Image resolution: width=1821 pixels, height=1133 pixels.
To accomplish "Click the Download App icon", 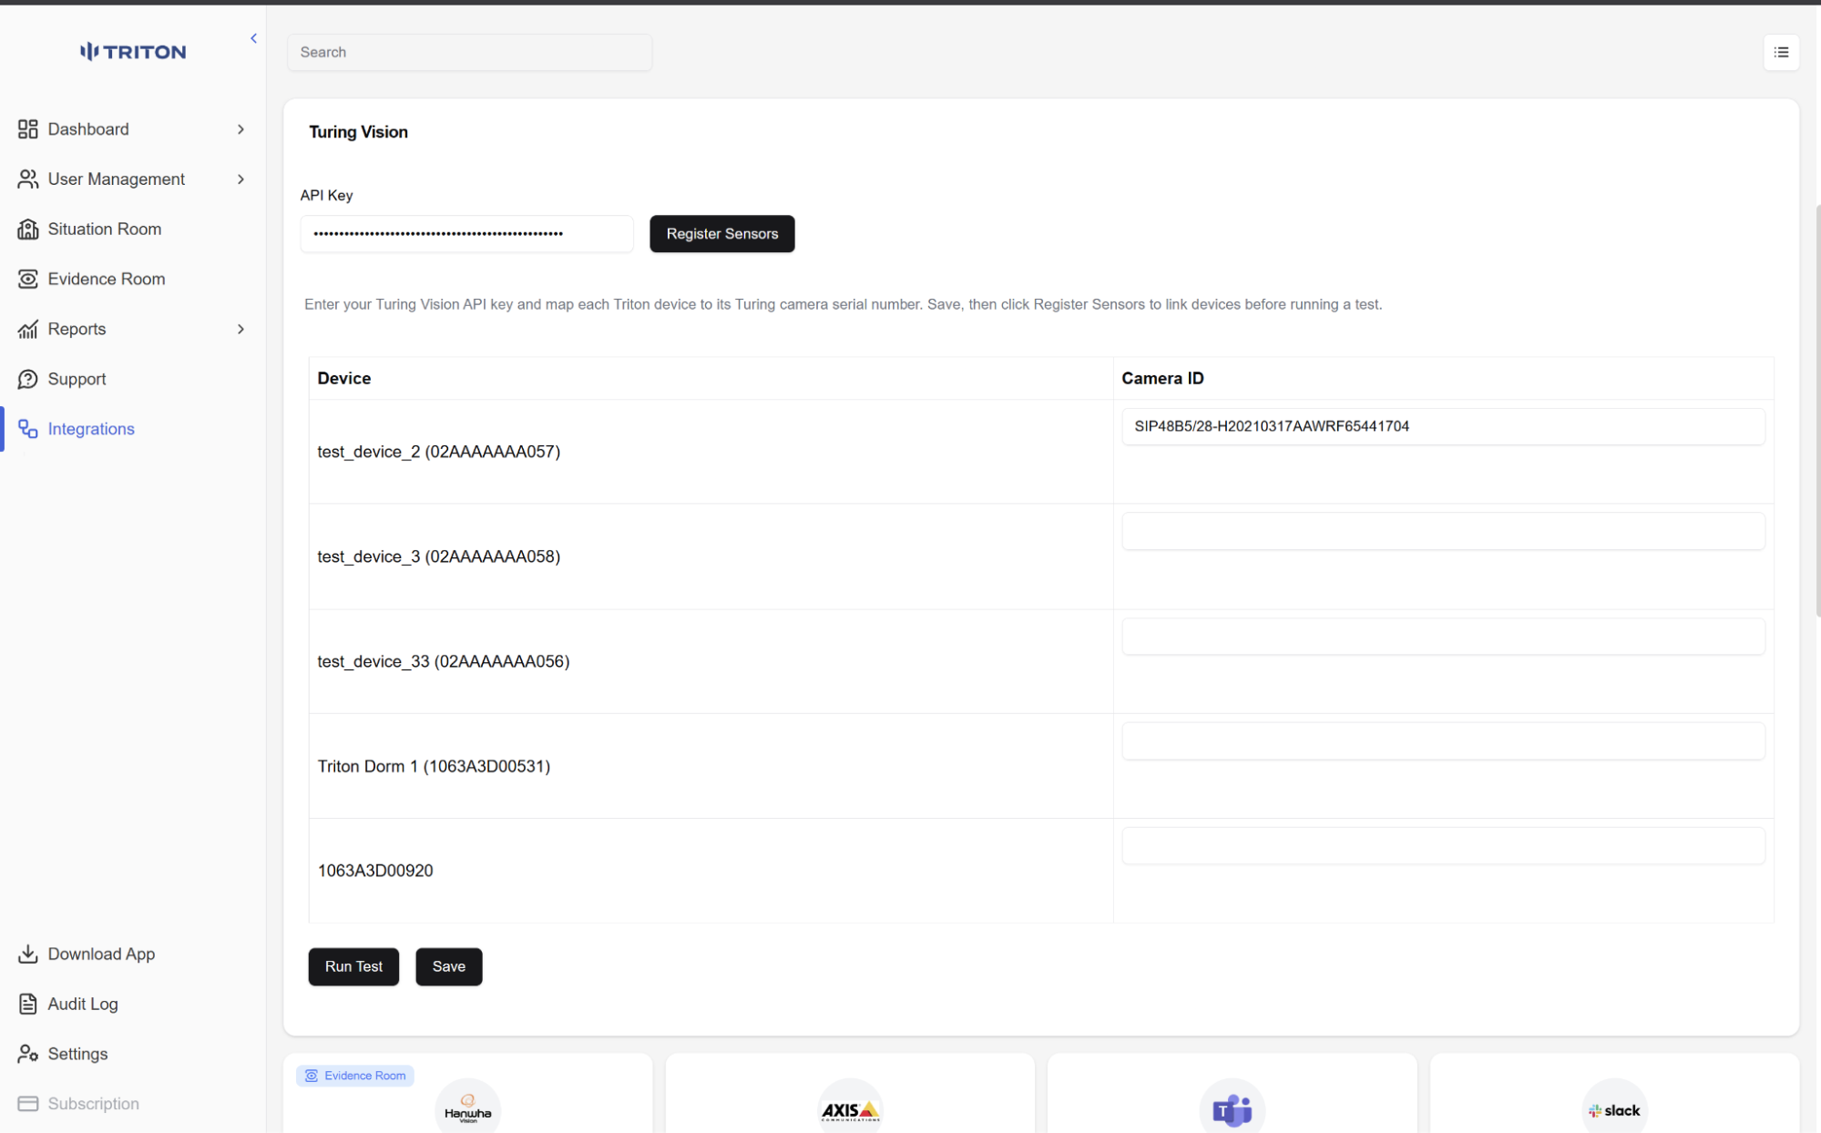I will (28, 954).
